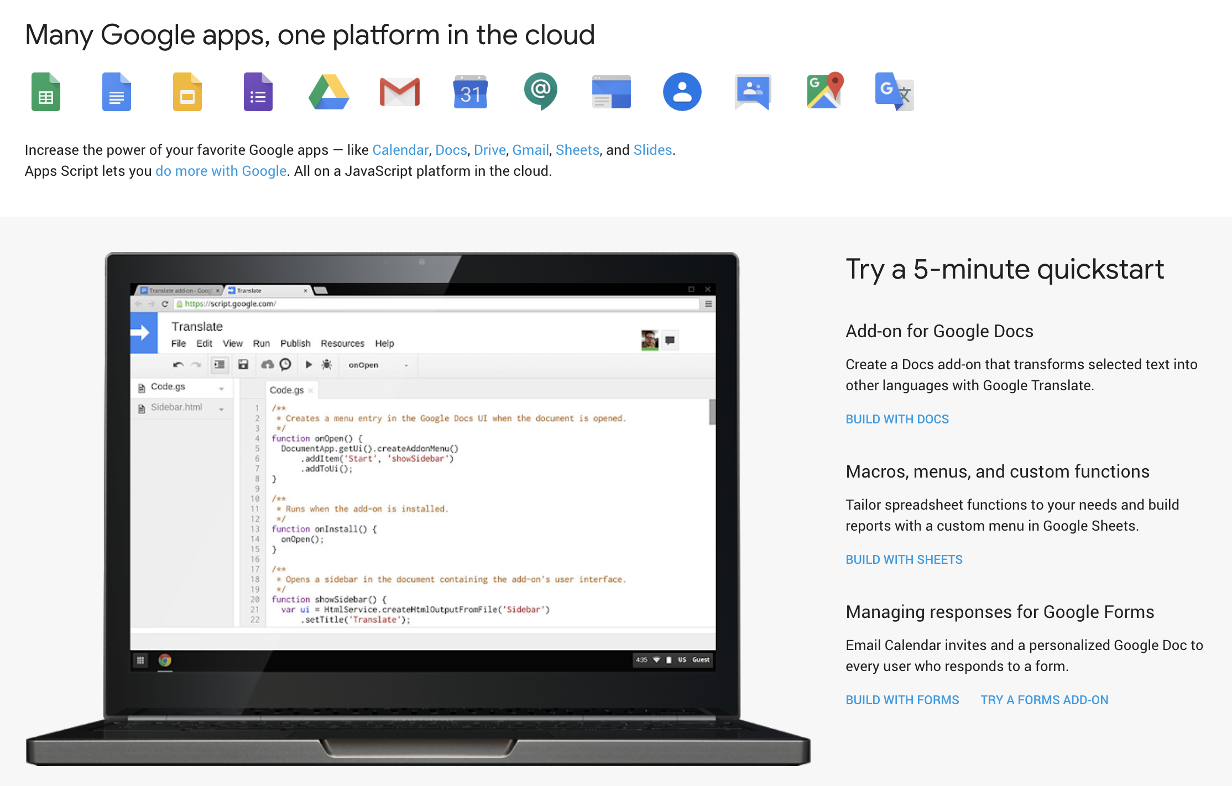
Task: Click the BUILD WITH SHEETS link
Action: [x=904, y=559]
